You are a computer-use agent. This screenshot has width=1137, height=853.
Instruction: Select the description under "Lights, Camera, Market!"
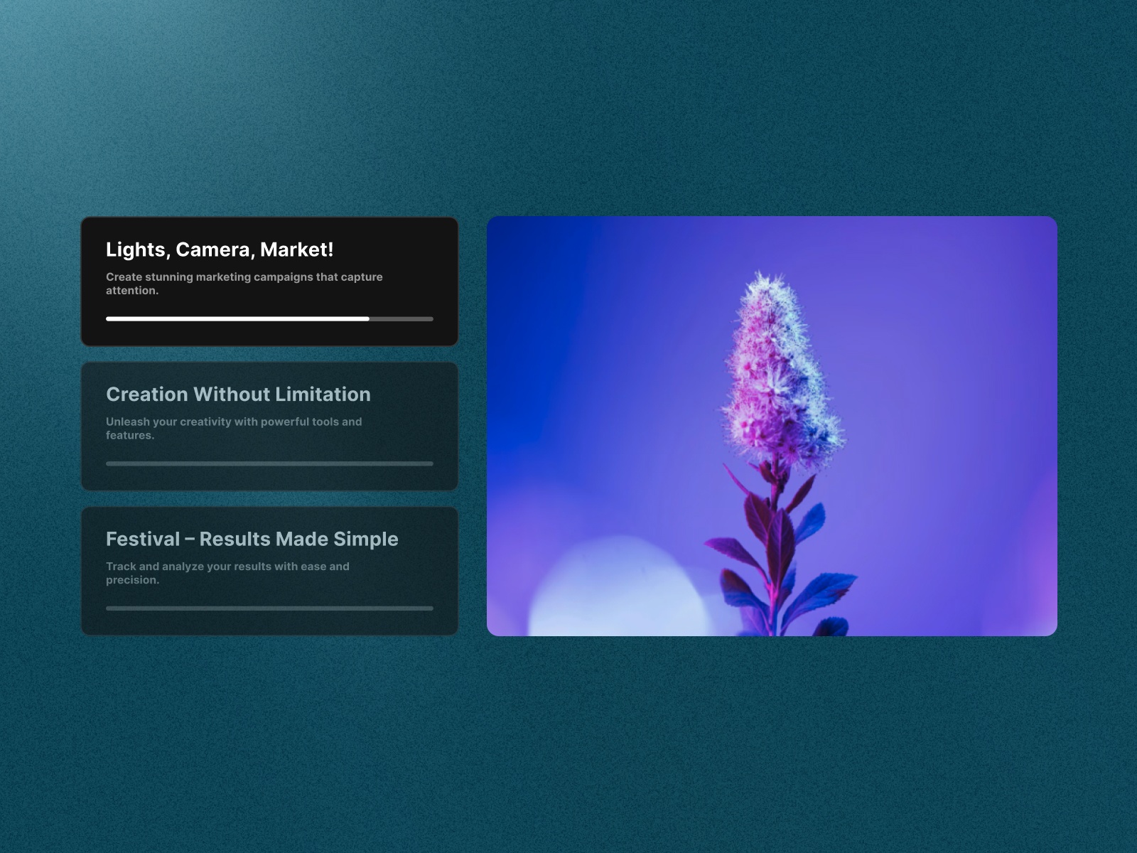pos(244,283)
